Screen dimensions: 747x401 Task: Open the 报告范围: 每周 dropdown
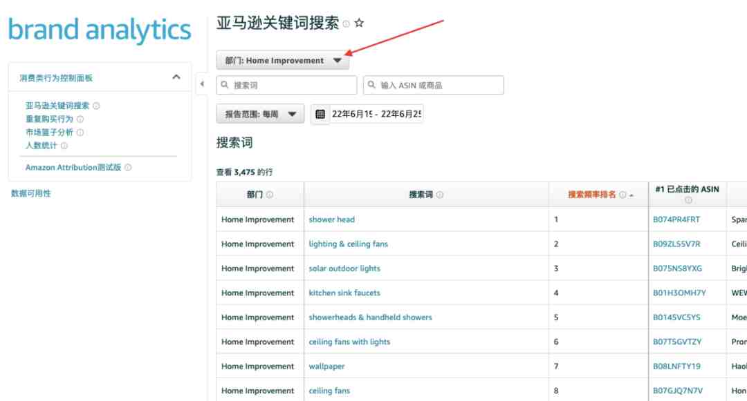[x=260, y=114]
